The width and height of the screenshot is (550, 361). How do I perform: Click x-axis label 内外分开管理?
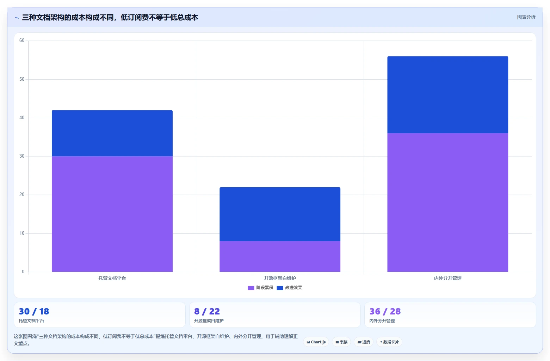point(447,278)
